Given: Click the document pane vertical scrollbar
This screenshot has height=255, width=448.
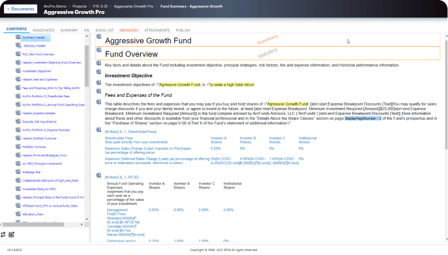Looking at the screenshot, I should pos(446,95).
